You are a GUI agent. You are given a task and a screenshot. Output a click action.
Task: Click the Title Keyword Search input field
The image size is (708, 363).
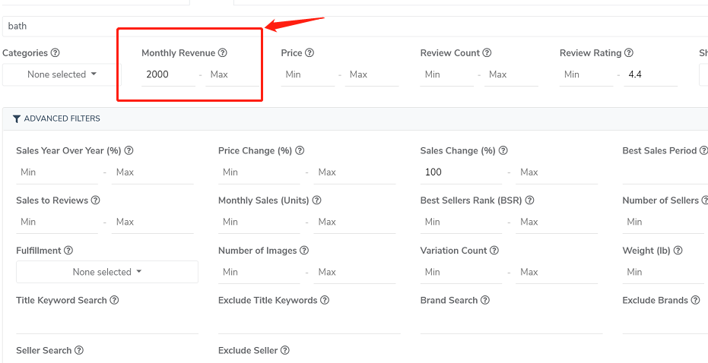click(107, 323)
